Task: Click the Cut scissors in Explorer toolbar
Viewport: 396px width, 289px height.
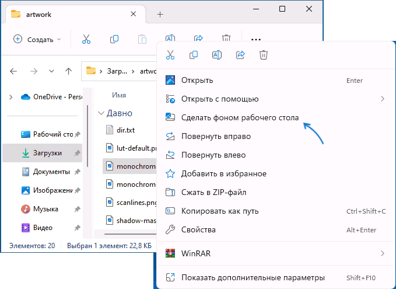Action: [86, 39]
